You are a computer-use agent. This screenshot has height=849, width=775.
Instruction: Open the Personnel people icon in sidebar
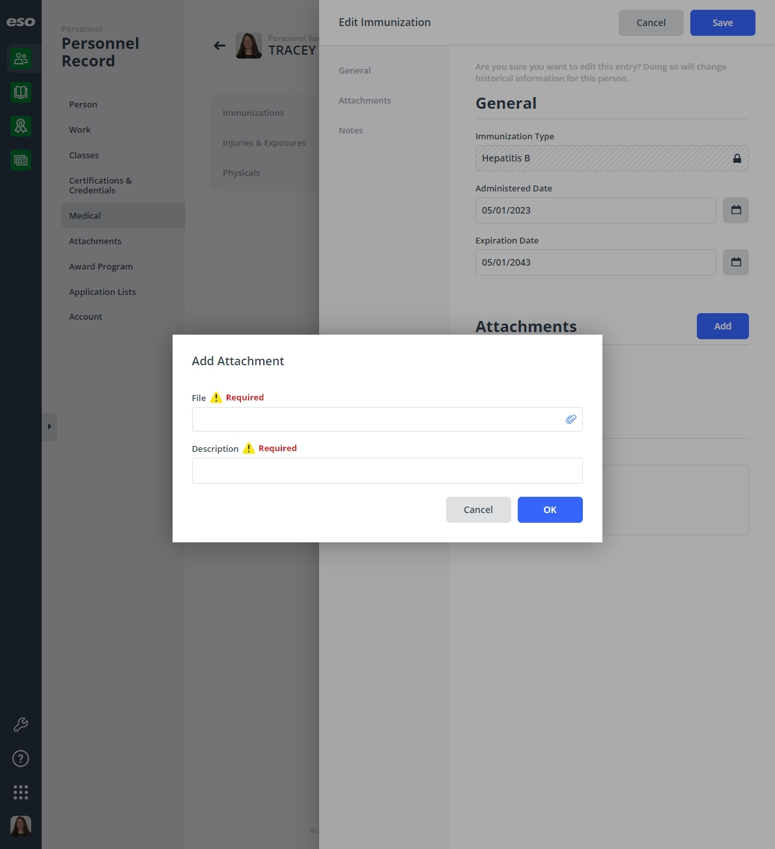point(21,59)
